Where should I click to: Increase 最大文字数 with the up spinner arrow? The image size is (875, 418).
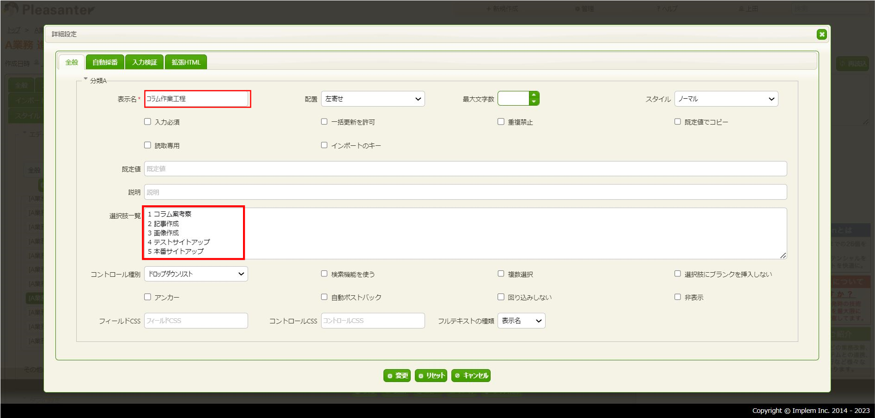point(534,95)
